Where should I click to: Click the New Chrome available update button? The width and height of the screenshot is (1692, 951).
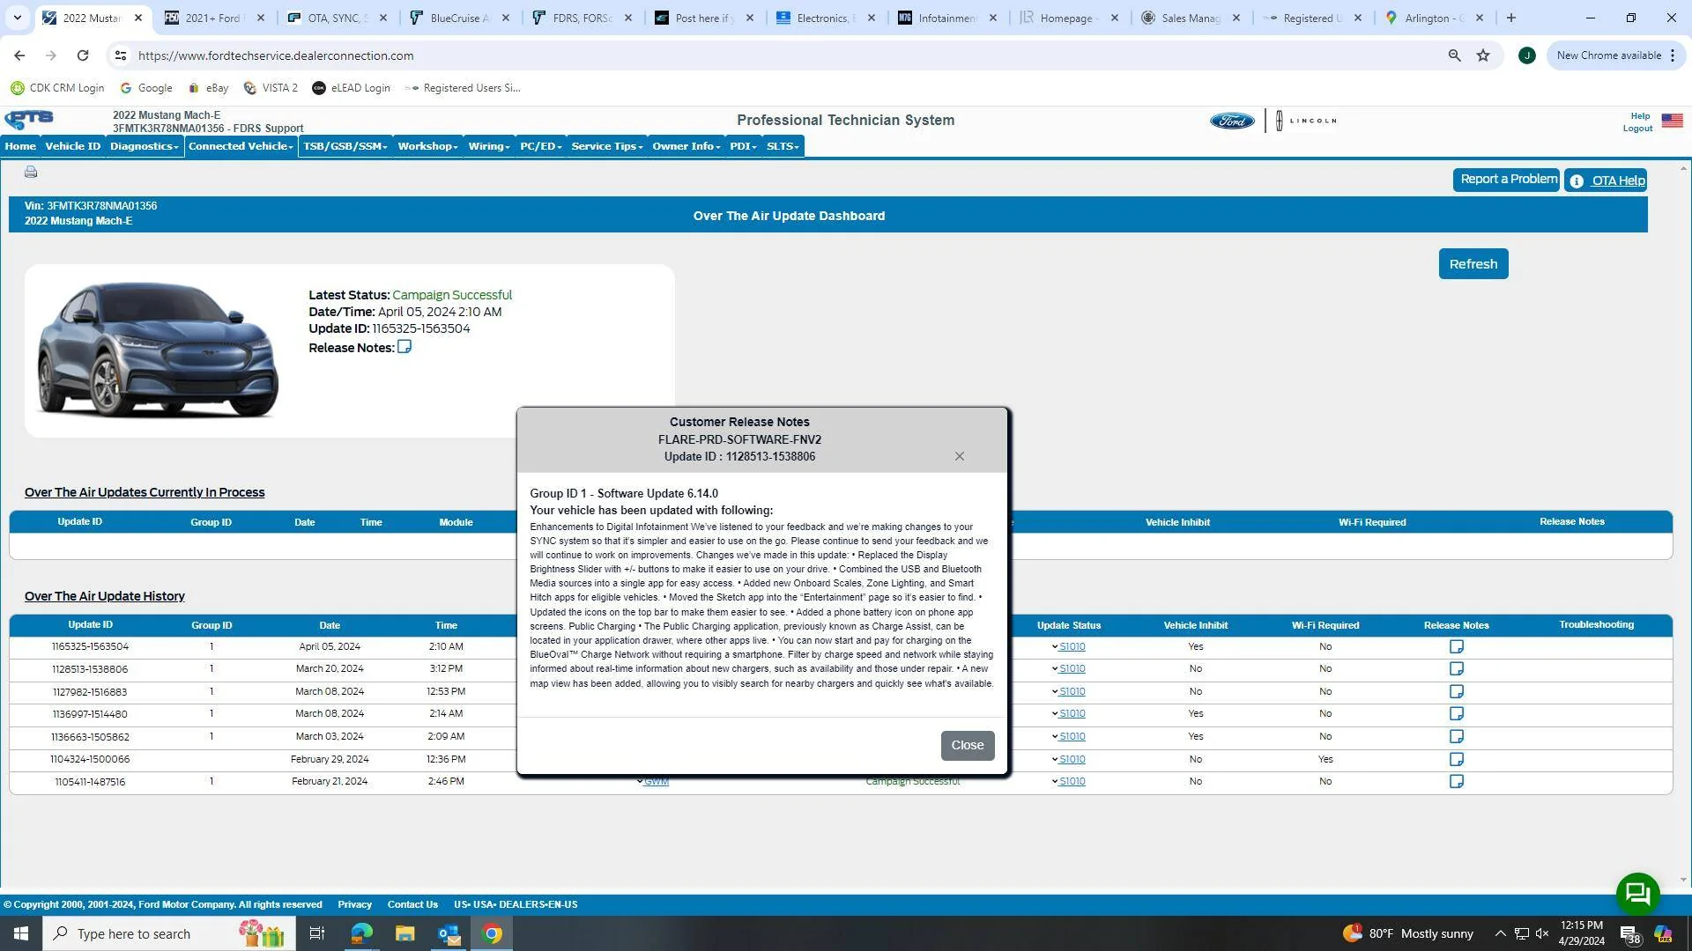click(x=1616, y=55)
